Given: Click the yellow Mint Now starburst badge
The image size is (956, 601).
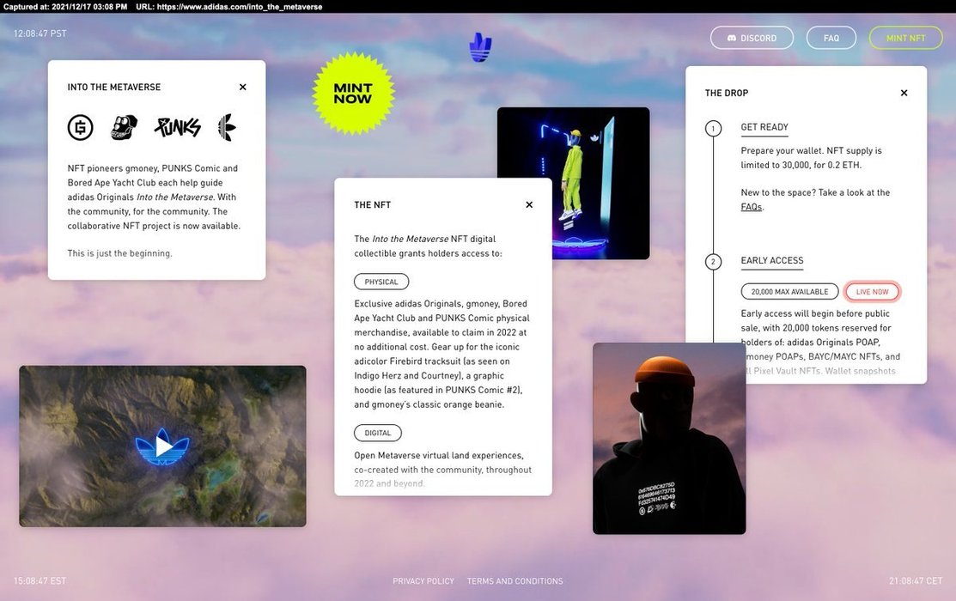Looking at the screenshot, I should (353, 94).
